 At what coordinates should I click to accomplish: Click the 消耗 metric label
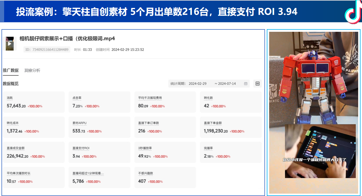[10, 98]
